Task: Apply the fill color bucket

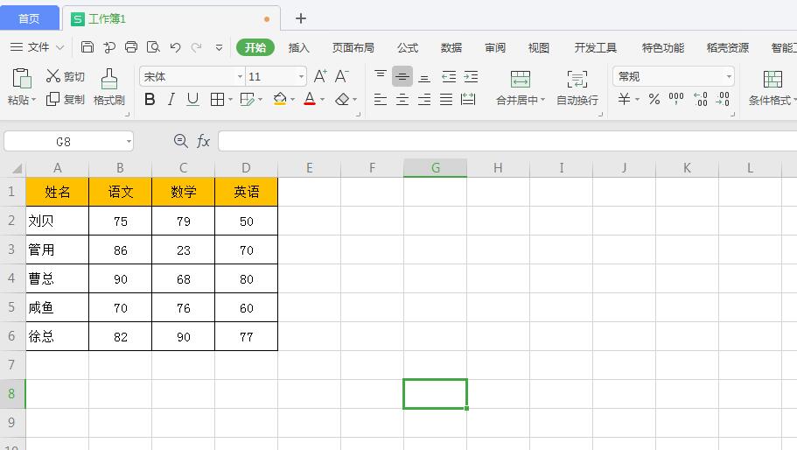Action: [280, 99]
